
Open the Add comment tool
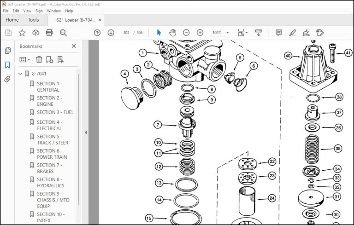279,33
